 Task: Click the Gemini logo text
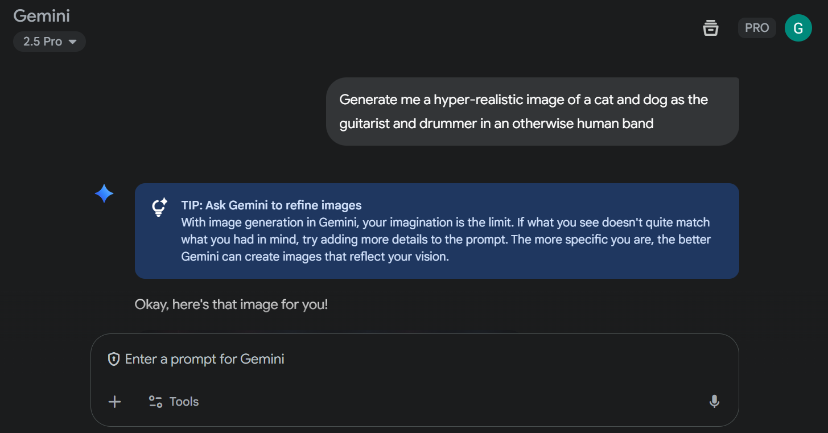[x=42, y=16]
